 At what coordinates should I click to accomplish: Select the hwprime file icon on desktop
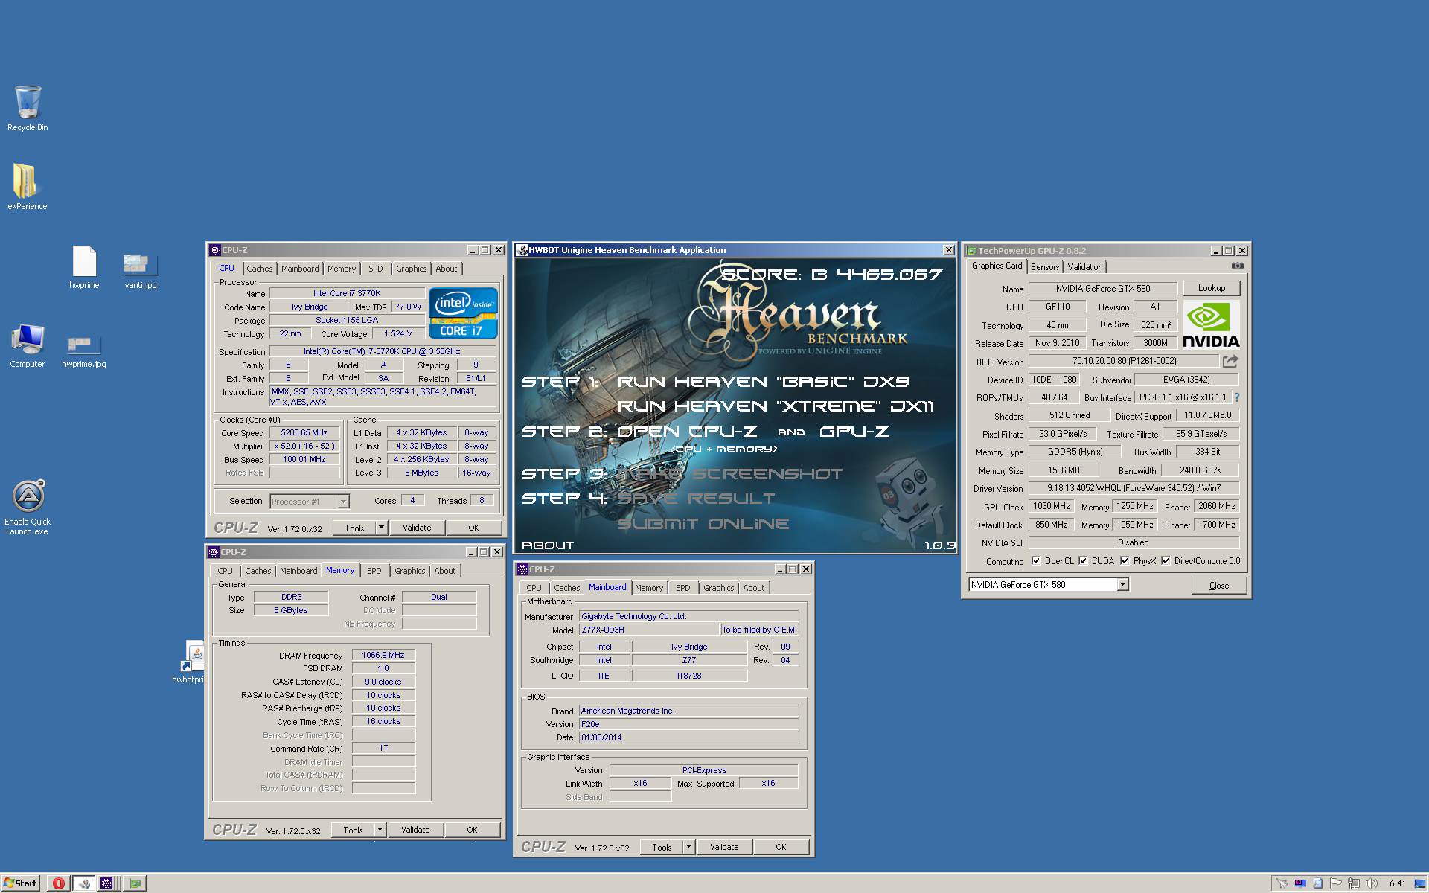(x=84, y=266)
